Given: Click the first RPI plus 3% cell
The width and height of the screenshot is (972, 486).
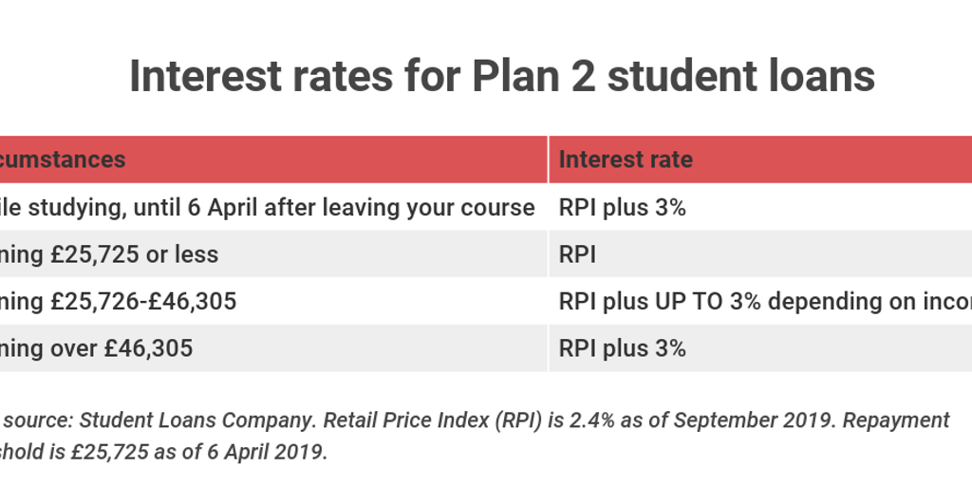Looking at the screenshot, I should [x=623, y=208].
